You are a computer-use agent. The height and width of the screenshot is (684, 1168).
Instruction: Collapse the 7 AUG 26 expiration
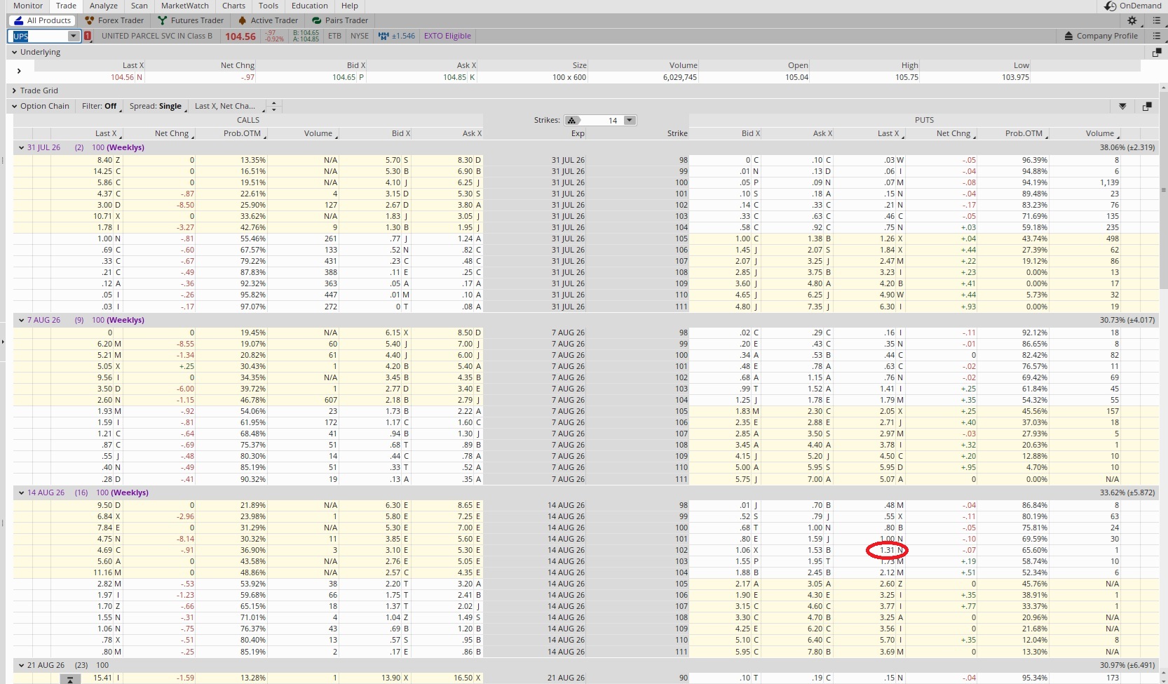pyautogui.click(x=21, y=320)
